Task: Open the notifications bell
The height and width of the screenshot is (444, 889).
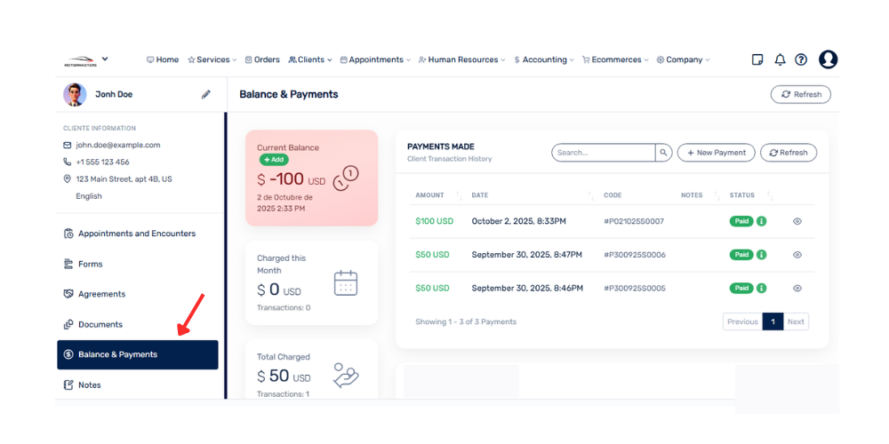Action: click(x=780, y=59)
